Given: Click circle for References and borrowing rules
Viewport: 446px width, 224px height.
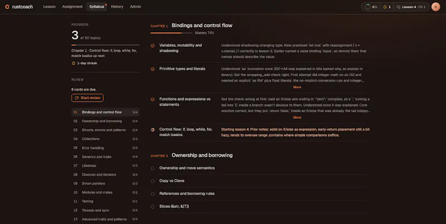Looking at the screenshot, I should coord(153,194).
